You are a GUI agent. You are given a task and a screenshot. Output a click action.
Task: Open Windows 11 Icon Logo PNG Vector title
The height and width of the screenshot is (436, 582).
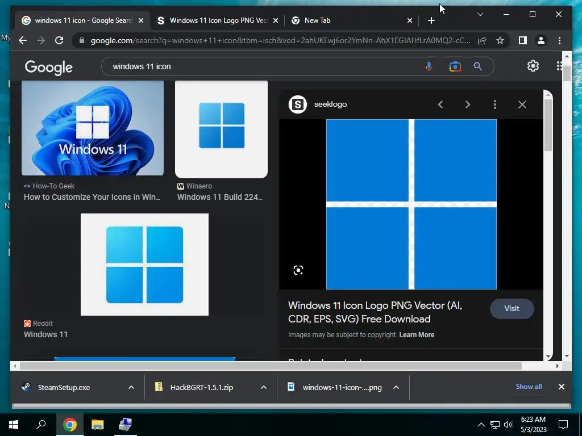click(375, 312)
